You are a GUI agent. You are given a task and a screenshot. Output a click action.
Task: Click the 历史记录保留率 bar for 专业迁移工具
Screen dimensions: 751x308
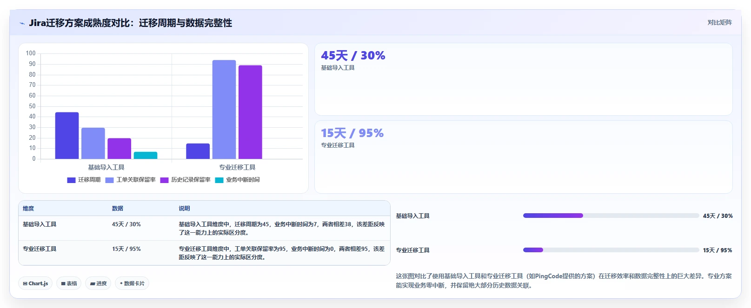(250, 112)
